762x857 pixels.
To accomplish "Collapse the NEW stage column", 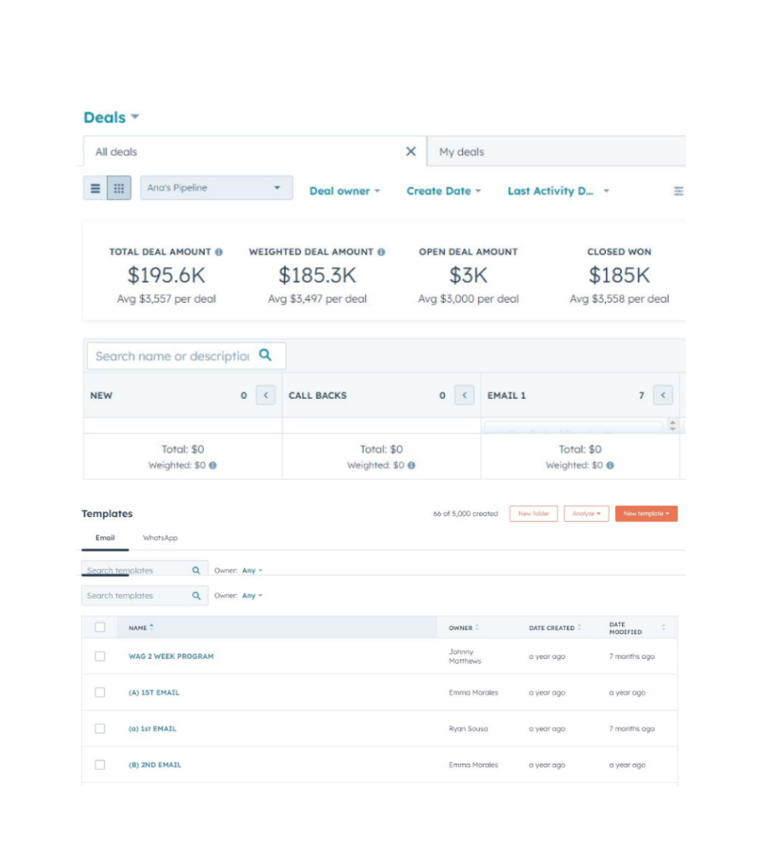I will (x=266, y=395).
